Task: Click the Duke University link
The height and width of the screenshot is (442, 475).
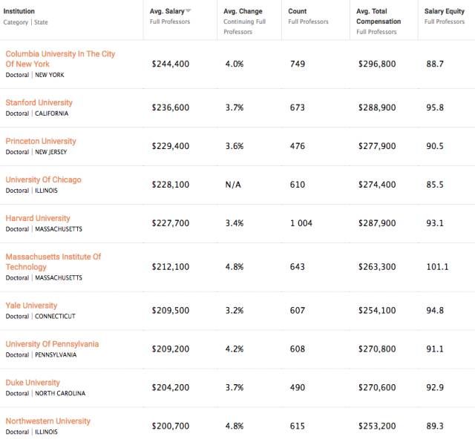Action: pyautogui.click(x=33, y=383)
